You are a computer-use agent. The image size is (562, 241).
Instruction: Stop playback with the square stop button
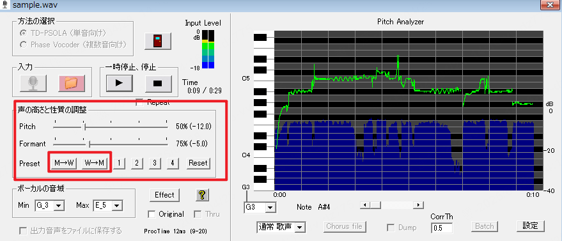[x=158, y=83]
